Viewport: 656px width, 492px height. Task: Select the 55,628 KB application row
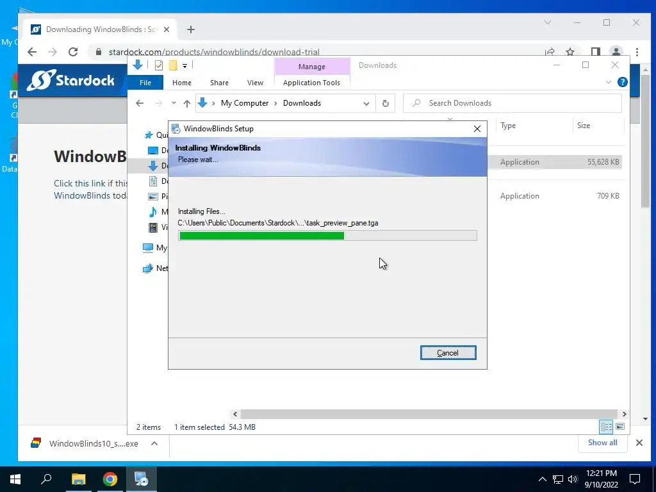click(554, 162)
